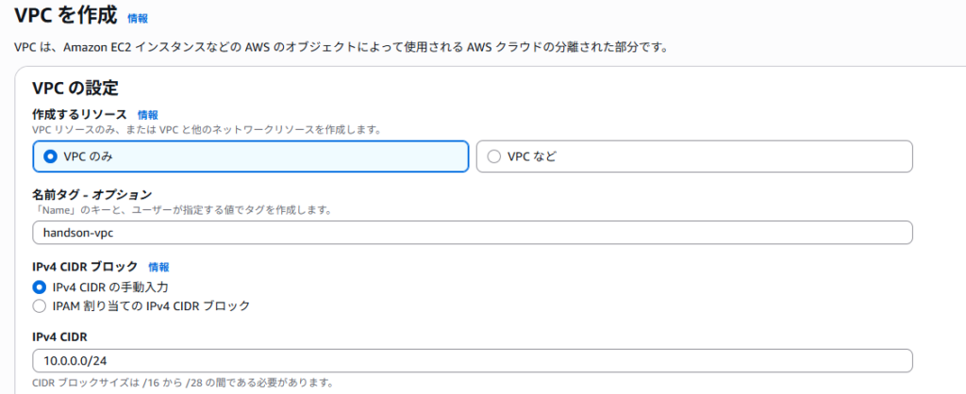Screen dimensions: 966x394
Task: Click the 名前タグ - オプション field label
Action: tap(92, 195)
